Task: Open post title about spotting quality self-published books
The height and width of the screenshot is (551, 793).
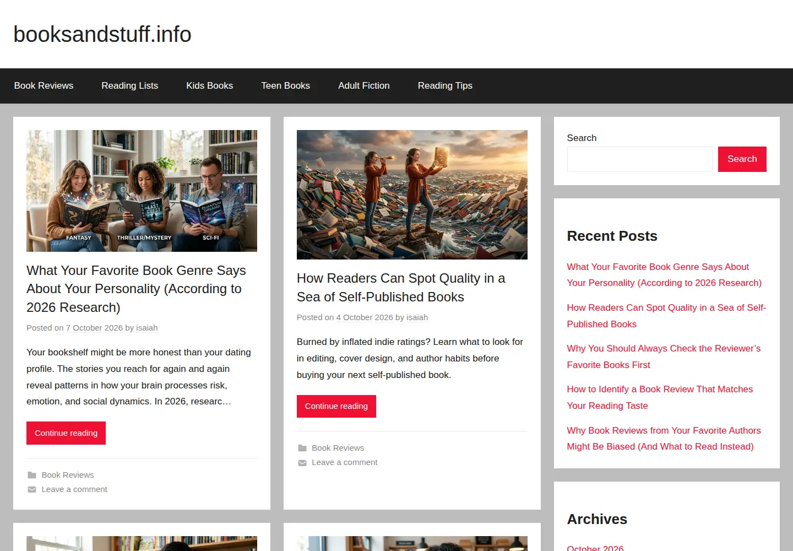Action: point(401,288)
